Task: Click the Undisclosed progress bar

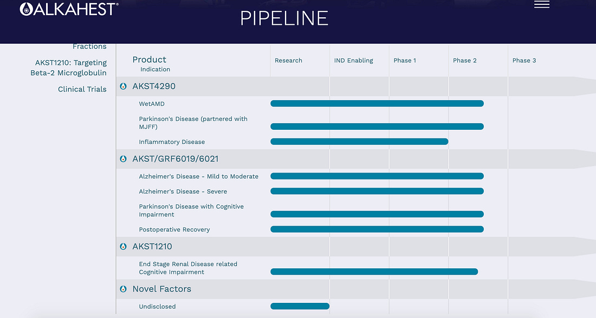Action: click(300, 306)
